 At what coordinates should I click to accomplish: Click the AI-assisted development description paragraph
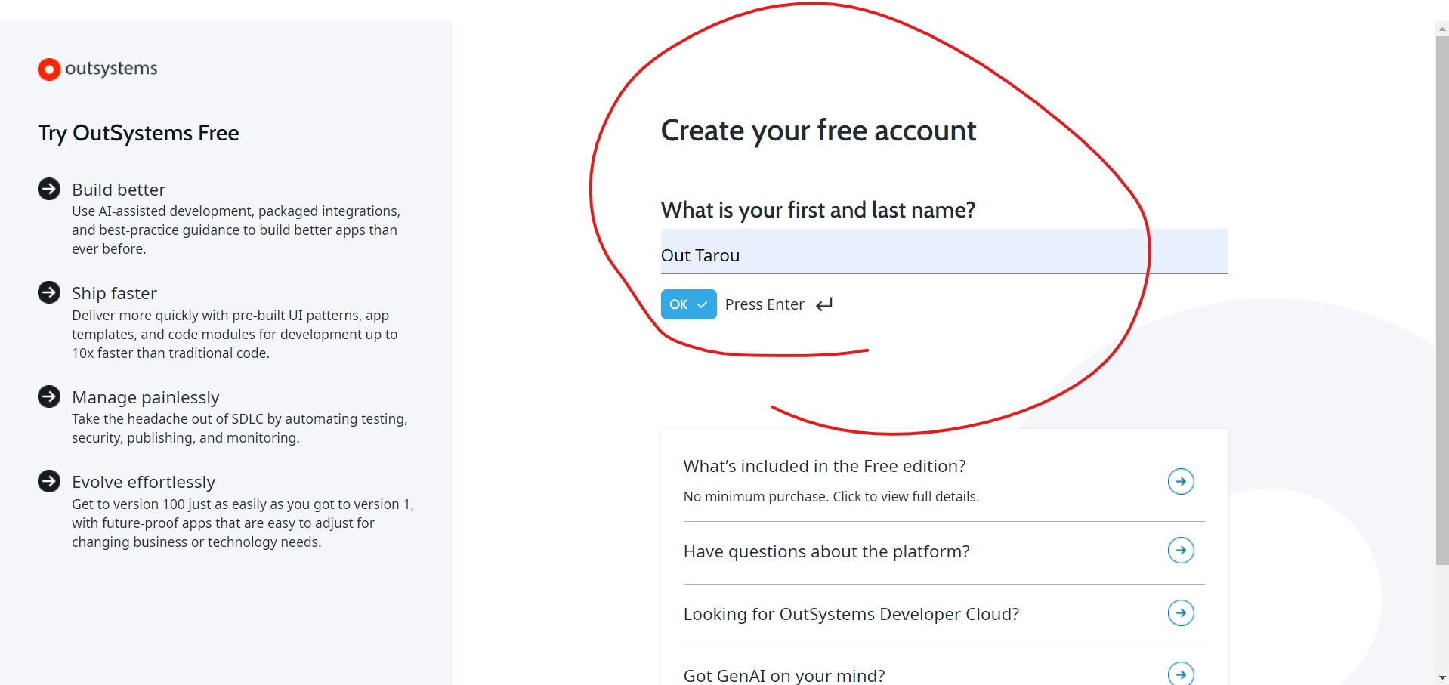click(236, 230)
